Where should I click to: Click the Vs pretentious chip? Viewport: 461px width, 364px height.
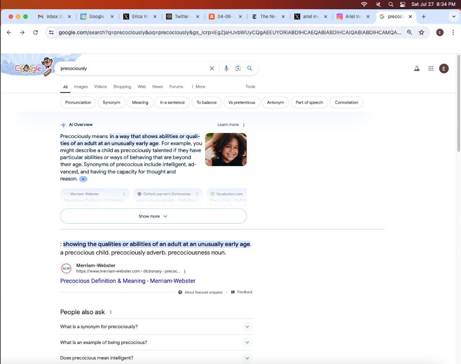[242, 103]
